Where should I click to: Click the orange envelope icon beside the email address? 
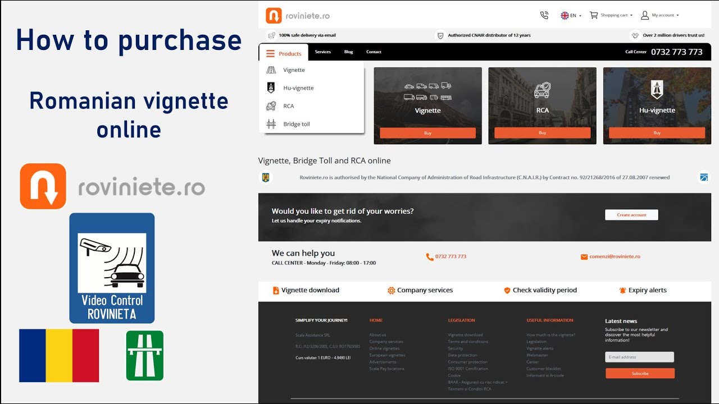[584, 257]
